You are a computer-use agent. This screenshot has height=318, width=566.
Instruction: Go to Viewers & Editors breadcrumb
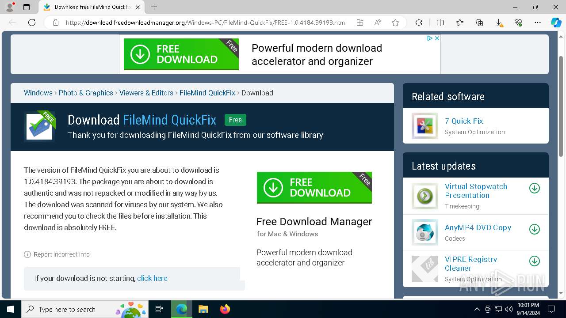click(x=146, y=93)
